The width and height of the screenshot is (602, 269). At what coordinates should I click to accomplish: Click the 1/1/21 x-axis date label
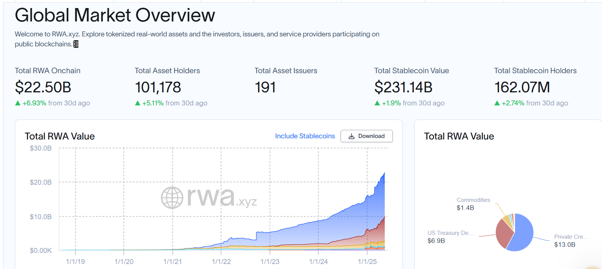[172, 261]
